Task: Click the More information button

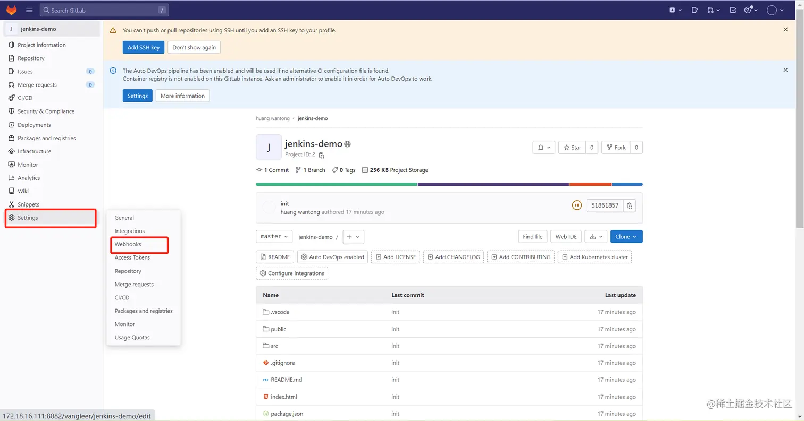Action: pos(182,96)
